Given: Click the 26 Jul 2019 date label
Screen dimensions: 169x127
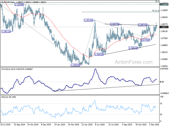Looking at the screenshot, I should click(5, 124).
